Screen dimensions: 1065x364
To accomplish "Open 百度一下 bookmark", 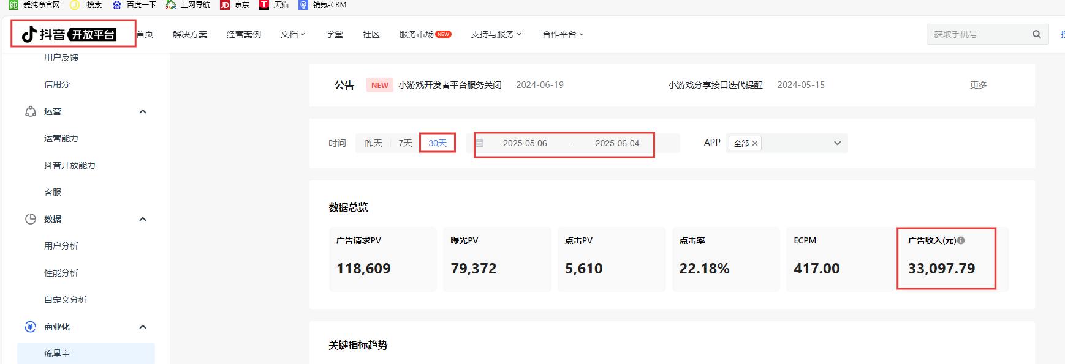I will pos(134,5).
